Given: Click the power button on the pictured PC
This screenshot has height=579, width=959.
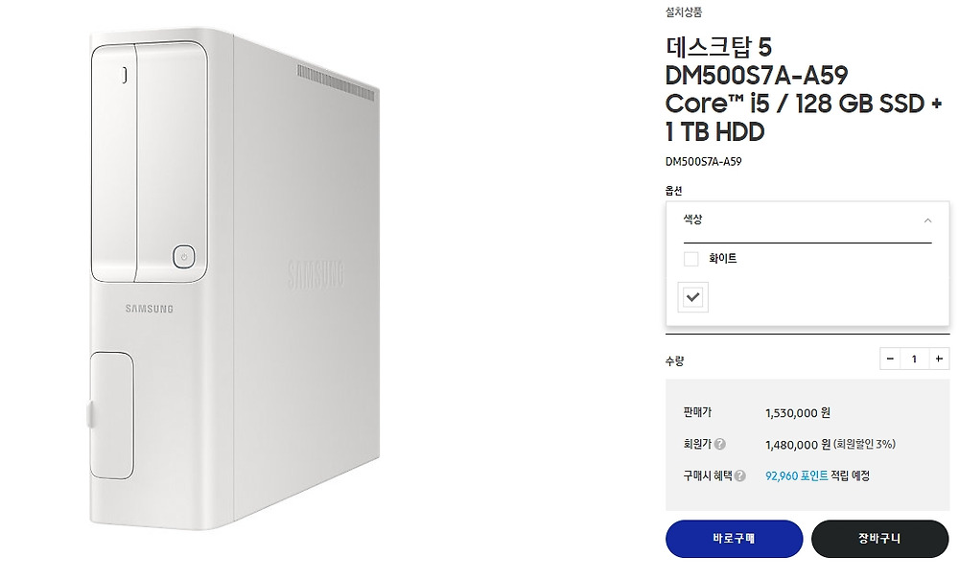Looking at the screenshot, I should (184, 257).
